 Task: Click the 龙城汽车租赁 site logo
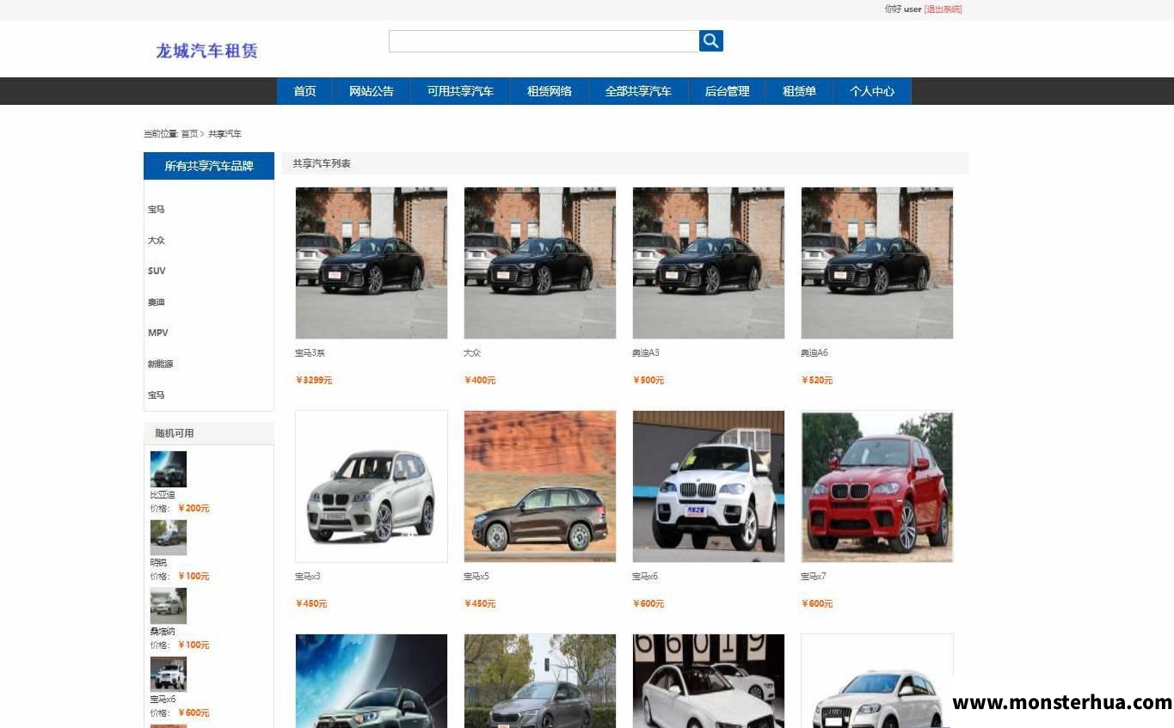pos(206,51)
